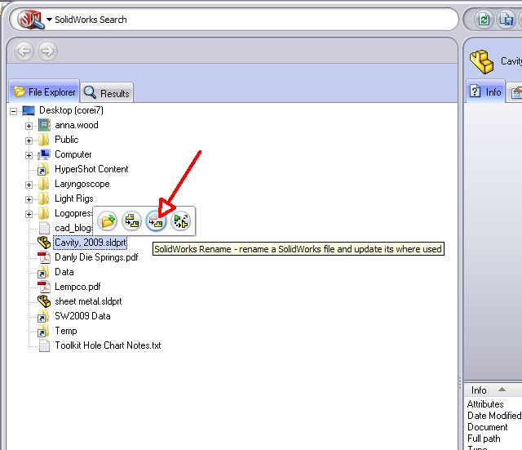Expand the Light Rigs folder
The image size is (522, 450).
[x=29, y=199]
